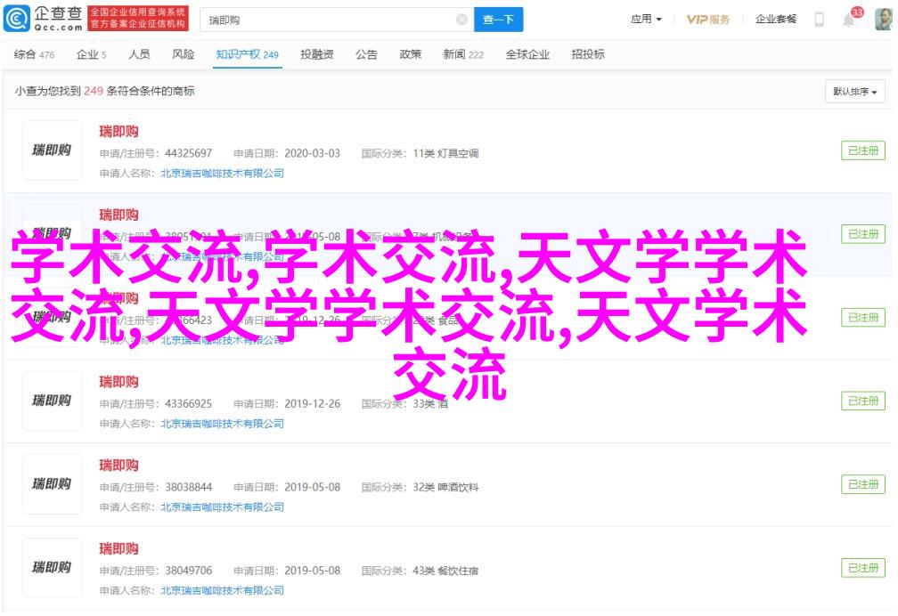Open 瑞即购 title of 33类 酒 trademark
The width and height of the screenshot is (898, 616).
pos(118,382)
